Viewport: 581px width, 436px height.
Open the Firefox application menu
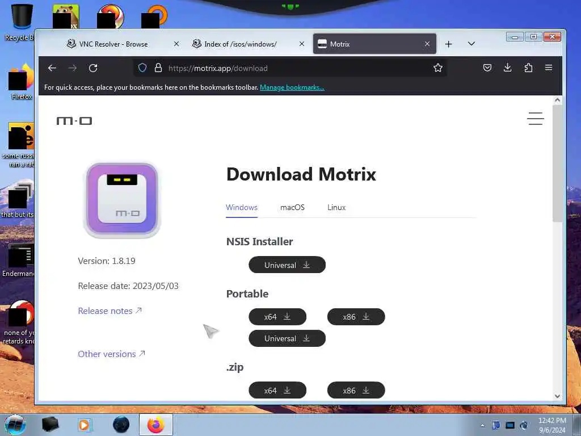(x=549, y=68)
